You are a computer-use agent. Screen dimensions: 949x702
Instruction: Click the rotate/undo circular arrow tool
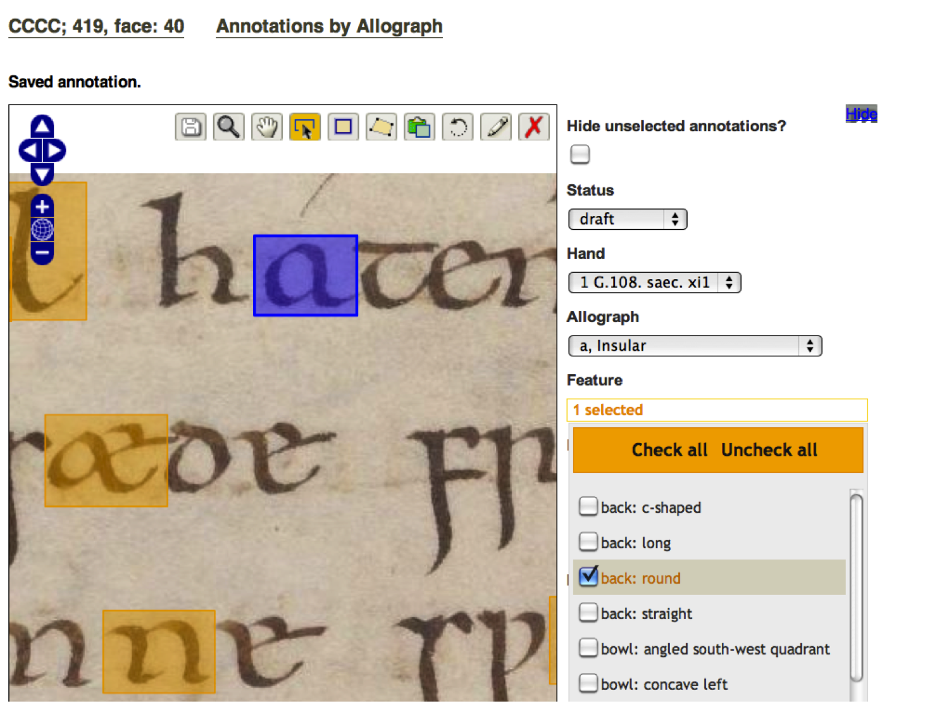coord(457,127)
